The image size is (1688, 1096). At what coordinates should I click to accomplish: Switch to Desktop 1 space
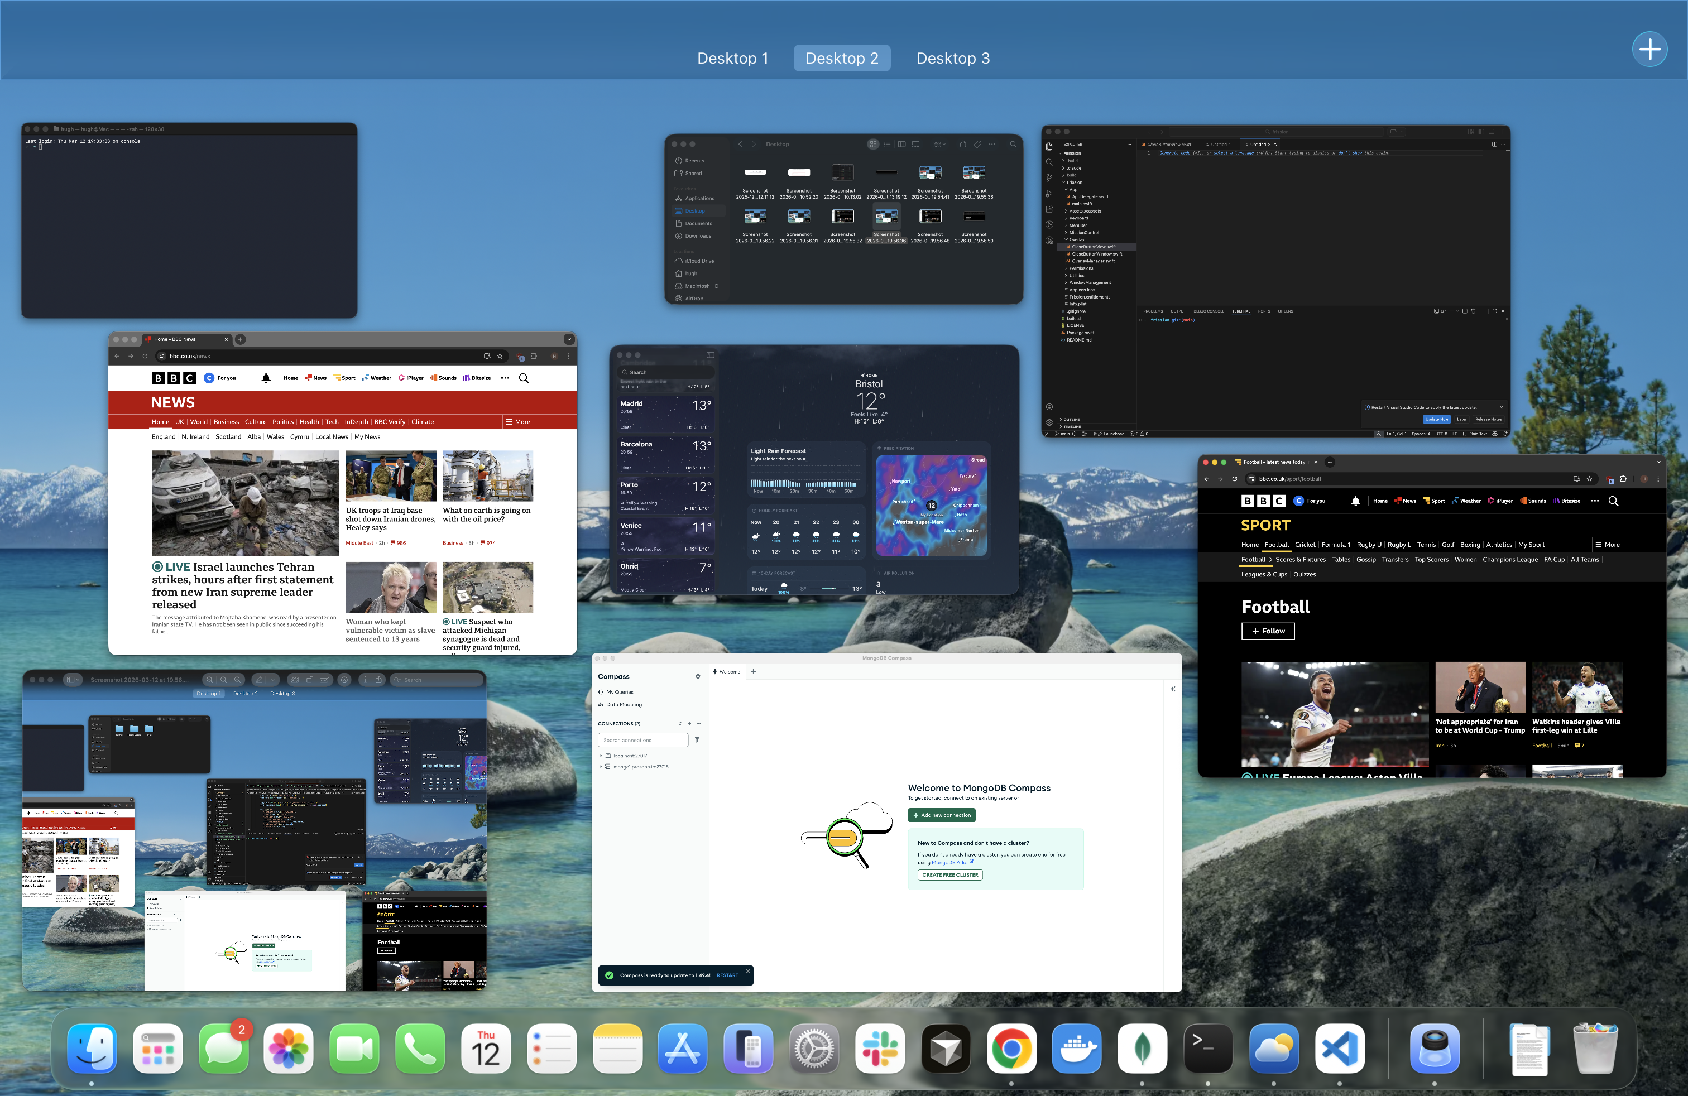[x=732, y=58]
